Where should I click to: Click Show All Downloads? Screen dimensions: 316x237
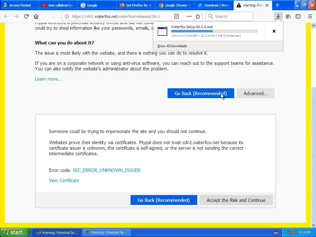172,46
